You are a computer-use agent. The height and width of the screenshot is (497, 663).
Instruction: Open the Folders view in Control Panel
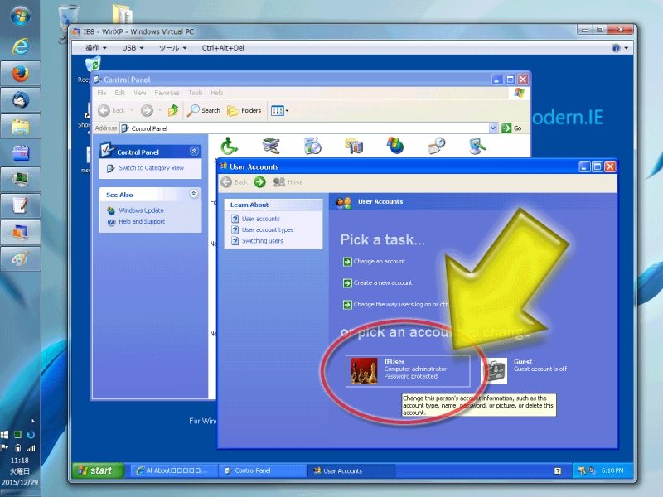(x=244, y=110)
